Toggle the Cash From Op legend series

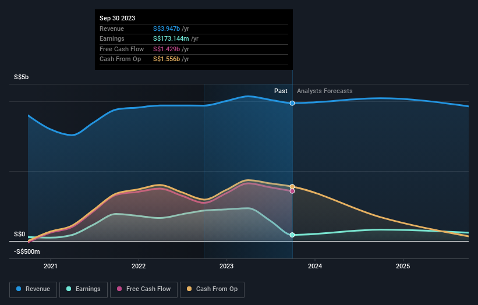212,289
